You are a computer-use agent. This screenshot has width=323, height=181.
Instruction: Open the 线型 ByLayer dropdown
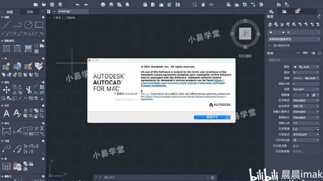[306, 78]
